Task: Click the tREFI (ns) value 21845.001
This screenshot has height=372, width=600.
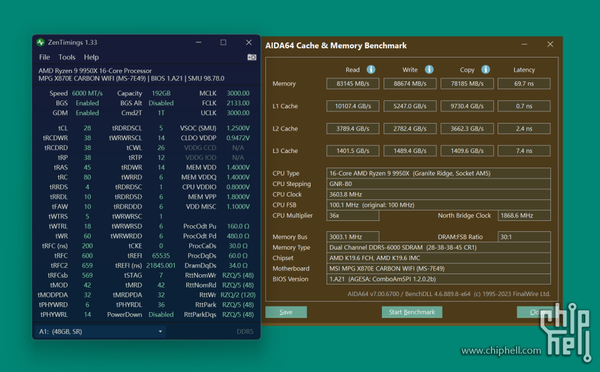Action: click(x=161, y=266)
